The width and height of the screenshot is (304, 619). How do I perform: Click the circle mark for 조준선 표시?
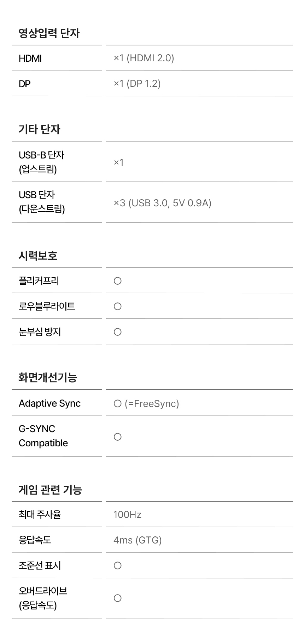pyautogui.click(x=118, y=566)
